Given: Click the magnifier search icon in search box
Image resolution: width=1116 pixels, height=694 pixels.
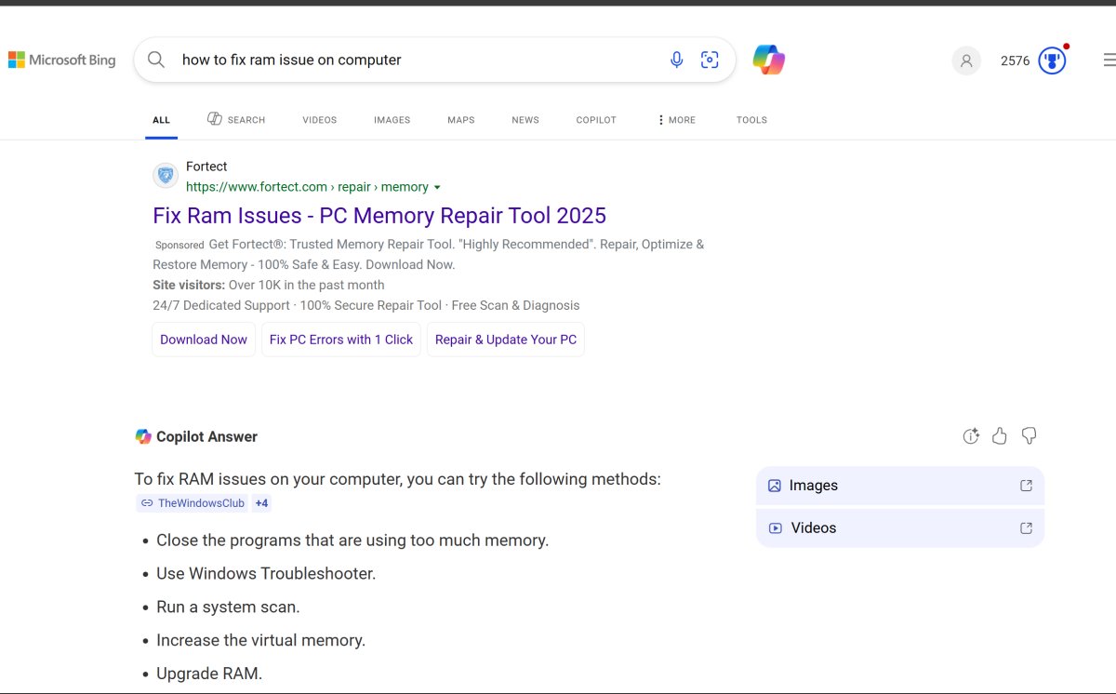Looking at the screenshot, I should click(156, 60).
